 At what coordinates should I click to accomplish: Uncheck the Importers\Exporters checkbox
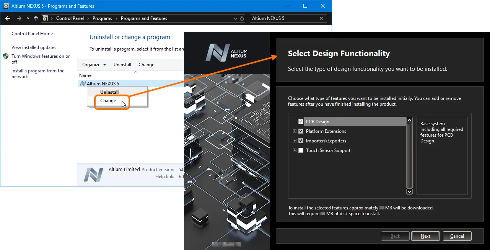tap(301, 141)
